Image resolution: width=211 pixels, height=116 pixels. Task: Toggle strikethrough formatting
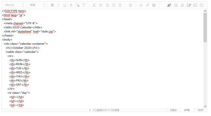[71, 5]
